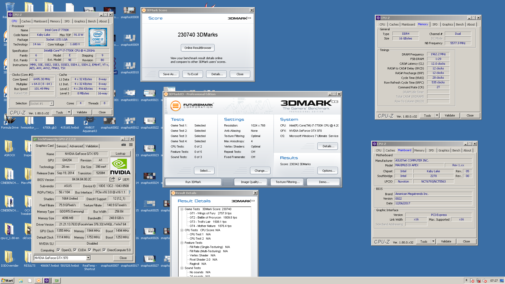This screenshot has height=284, width=505.
Task: Collapse the Game Tests tree node
Action: point(182,209)
